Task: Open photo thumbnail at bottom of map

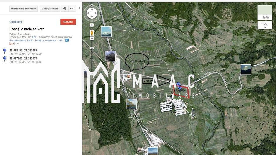Action: (153, 151)
